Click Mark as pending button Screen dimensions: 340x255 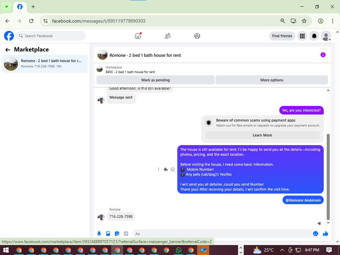click(x=155, y=80)
